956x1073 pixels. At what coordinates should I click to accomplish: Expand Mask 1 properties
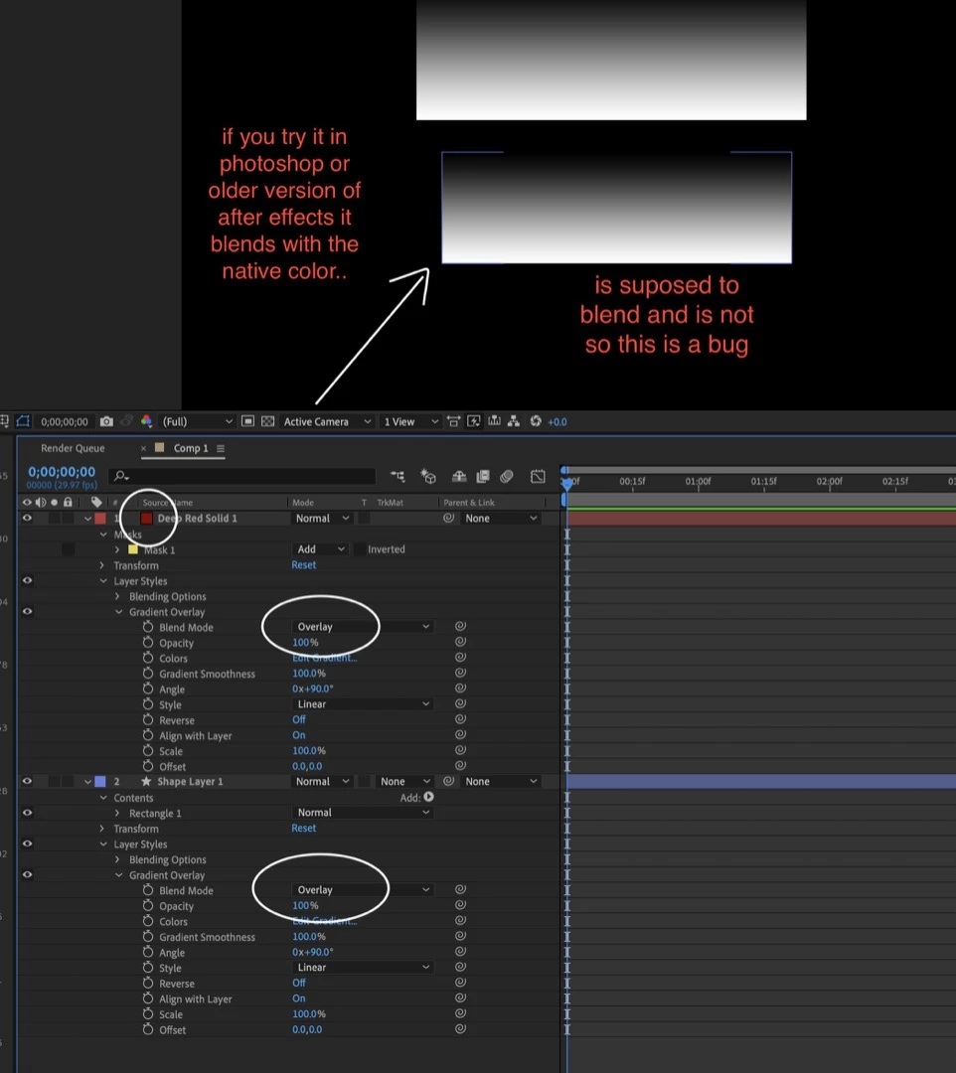117,549
